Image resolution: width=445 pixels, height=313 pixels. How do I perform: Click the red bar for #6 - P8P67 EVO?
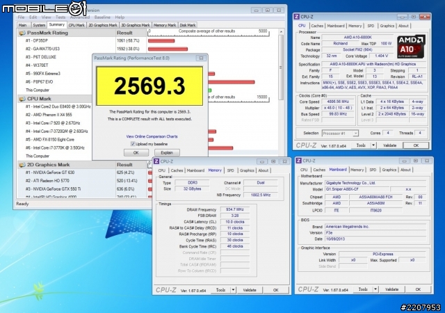[232, 82]
